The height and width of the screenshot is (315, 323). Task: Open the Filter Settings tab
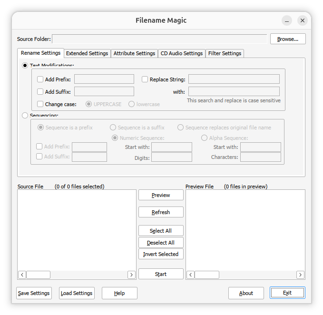pyautogui.click(x=225, y=53)
